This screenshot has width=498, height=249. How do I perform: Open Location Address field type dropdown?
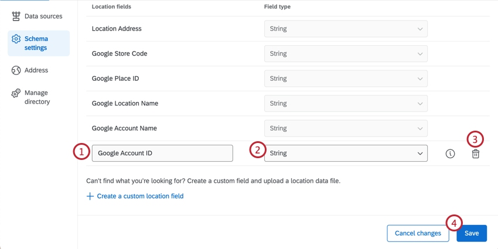click(x=346, y=29)
